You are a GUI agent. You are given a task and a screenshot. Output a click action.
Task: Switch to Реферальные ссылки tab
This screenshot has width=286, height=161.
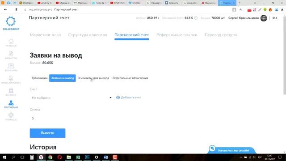point(177,35)
